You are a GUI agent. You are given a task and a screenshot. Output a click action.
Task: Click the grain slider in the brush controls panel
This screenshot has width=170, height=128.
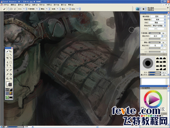[x=154, y=42]
